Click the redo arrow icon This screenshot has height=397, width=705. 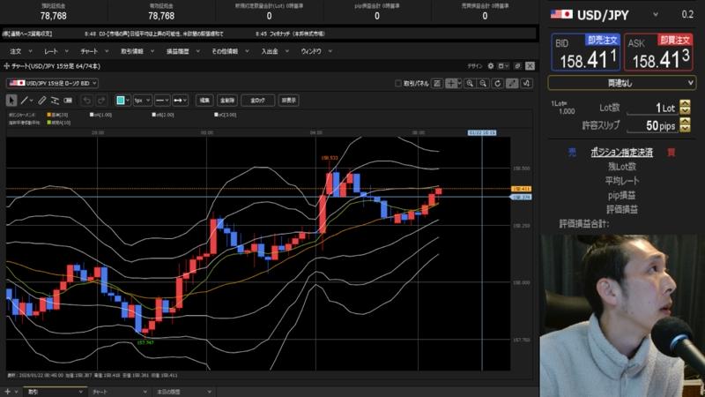click(x=100, y=100)
